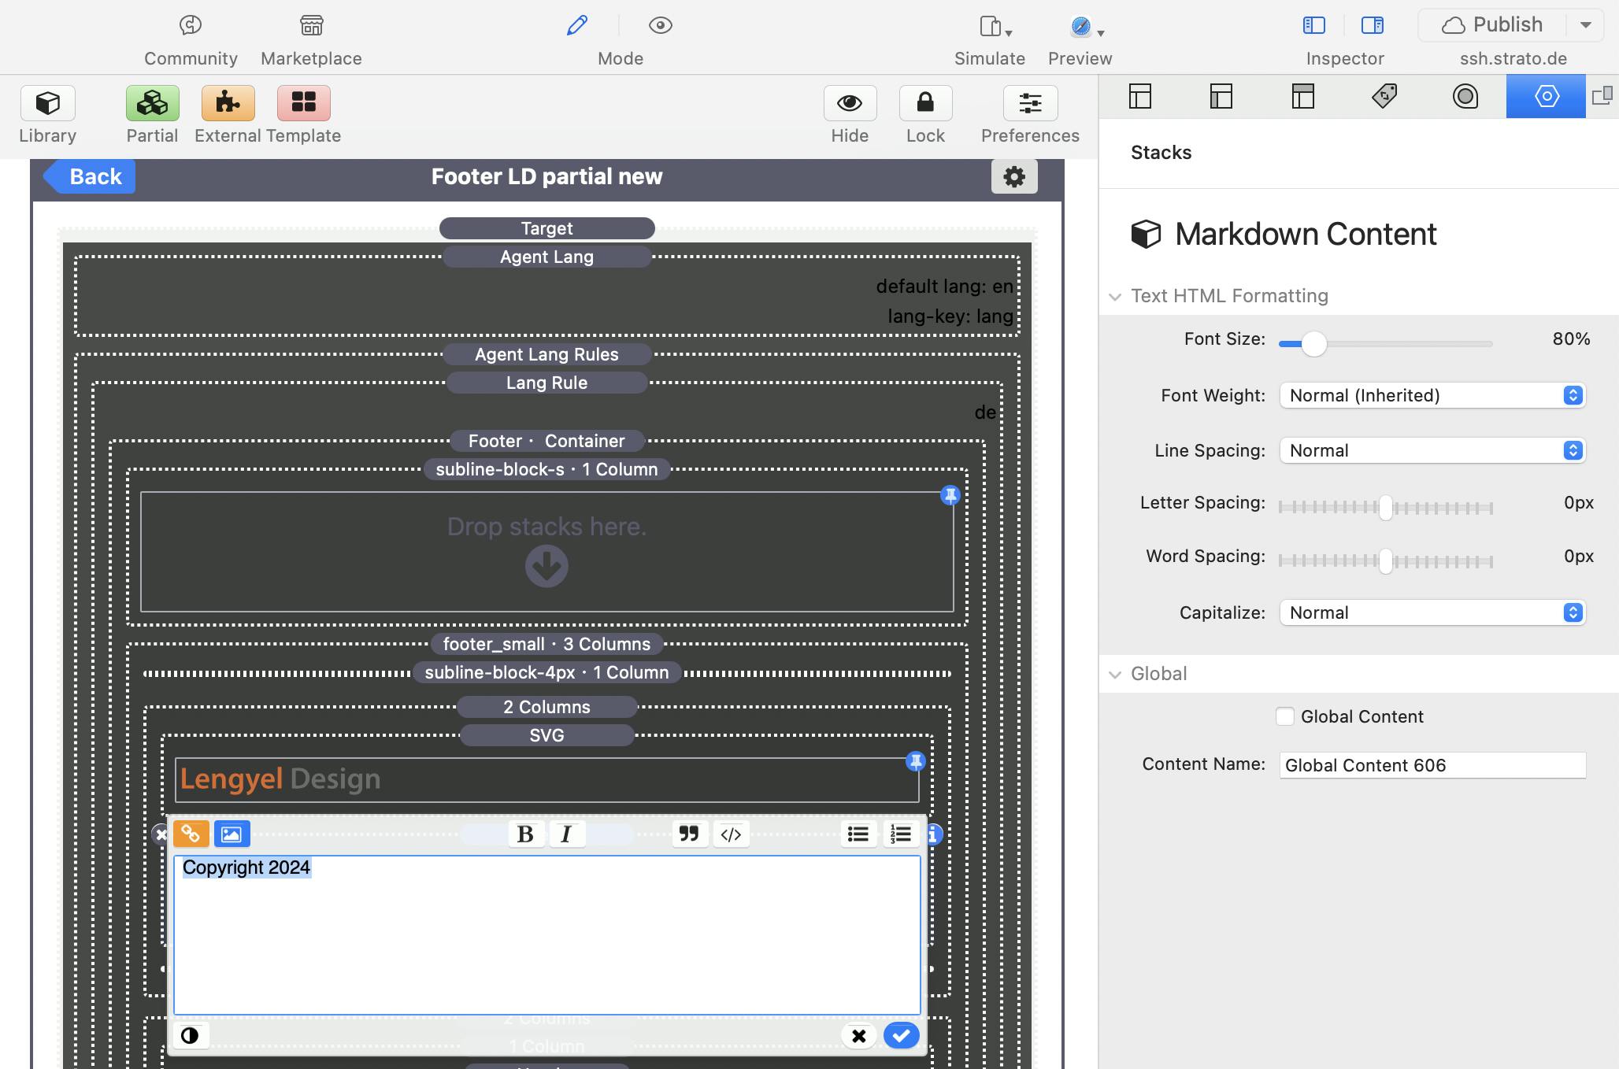
Task: Insert an image in markdown editor
Action: coord(232,834)
